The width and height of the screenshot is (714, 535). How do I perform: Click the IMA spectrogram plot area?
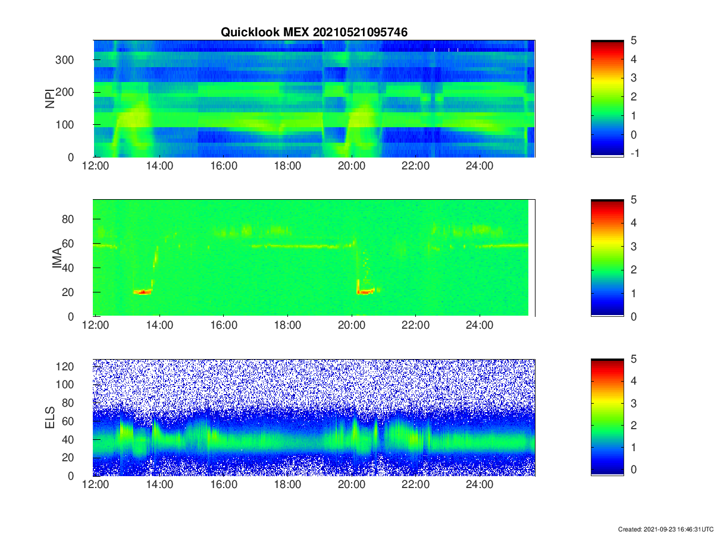(x=314, y=258)
